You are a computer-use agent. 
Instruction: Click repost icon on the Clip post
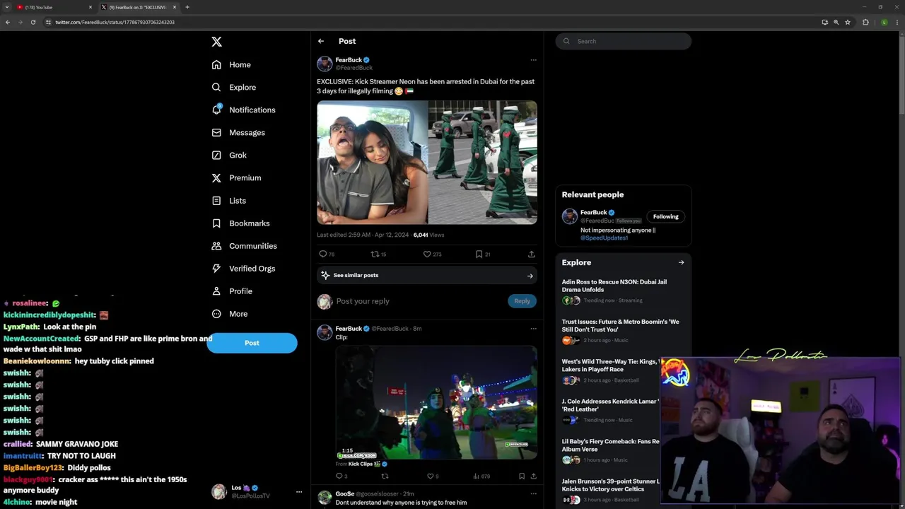[385, 476]
